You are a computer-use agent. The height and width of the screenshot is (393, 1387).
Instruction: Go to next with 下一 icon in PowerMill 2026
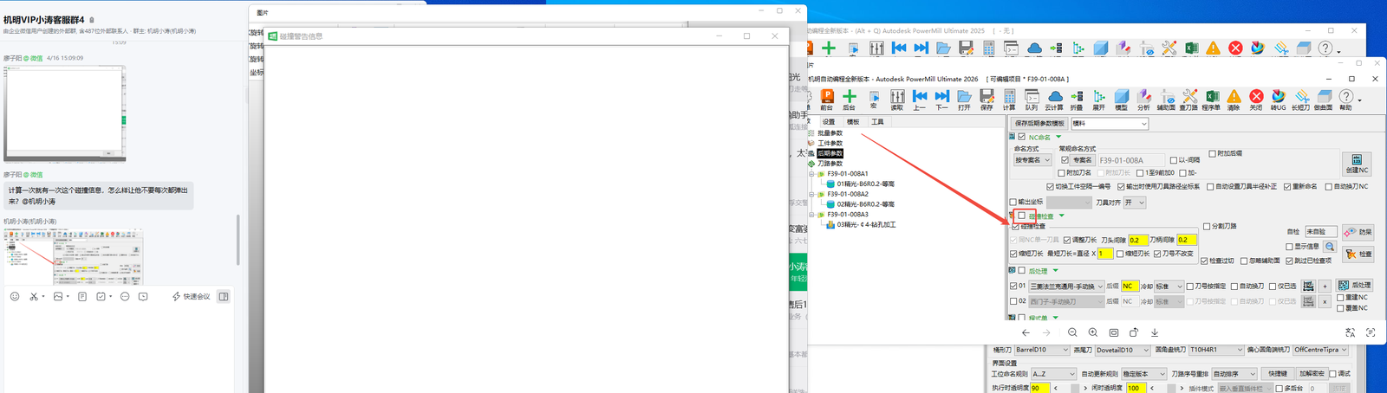click(x=942, y=100)
